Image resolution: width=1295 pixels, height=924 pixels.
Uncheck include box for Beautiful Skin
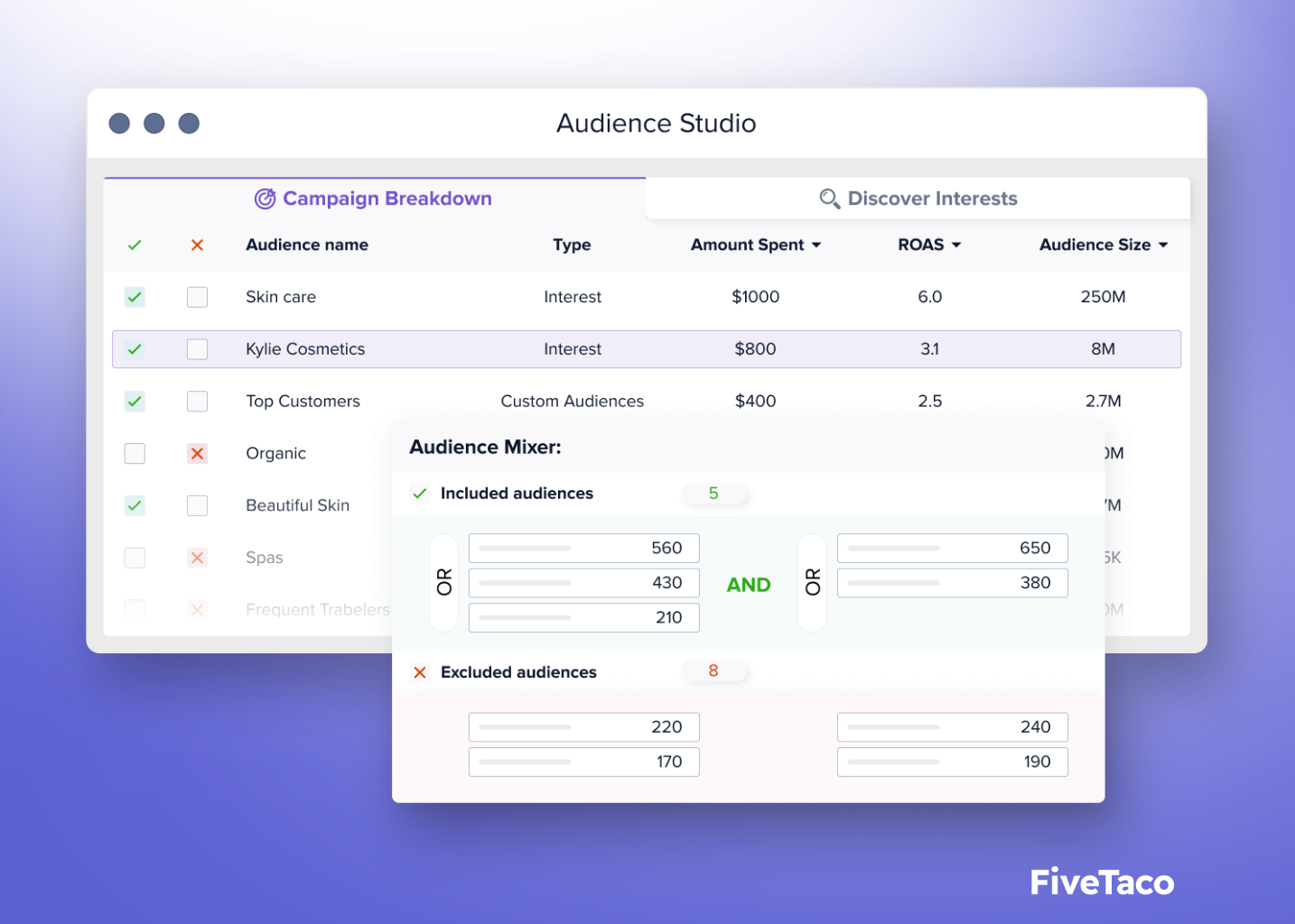(x=135, y=505)
